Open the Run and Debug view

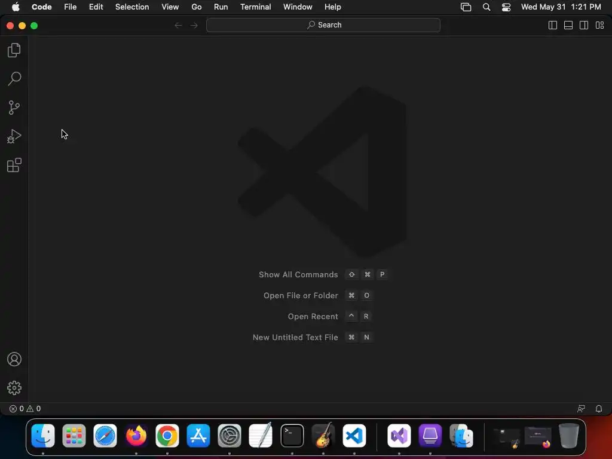14,136
